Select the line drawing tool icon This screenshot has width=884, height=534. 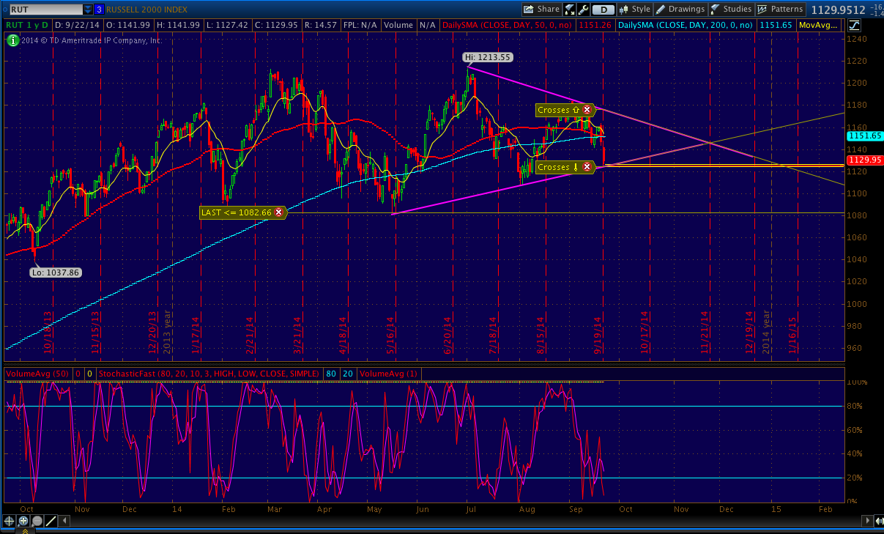51,521
